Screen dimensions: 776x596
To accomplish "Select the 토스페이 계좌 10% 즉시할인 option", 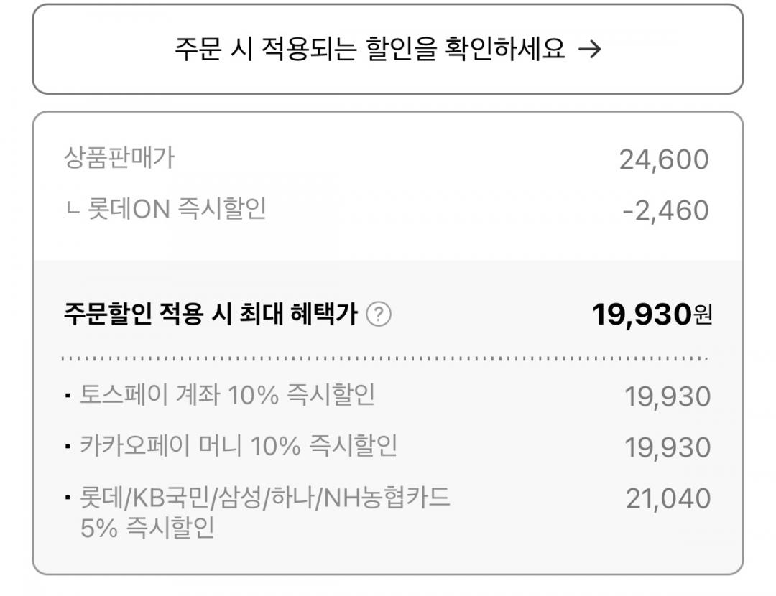I will (x=228, y=395).
